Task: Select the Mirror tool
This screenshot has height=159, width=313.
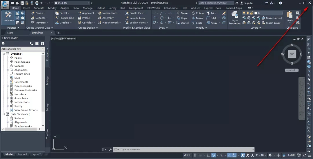Action: [x=198, y=18]
